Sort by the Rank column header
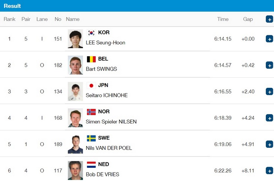Image resolution: width=274 pixels, height=182 pixels. 9,19
